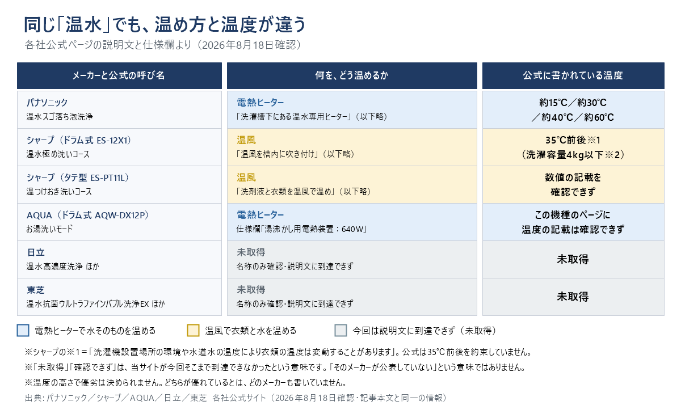The height and width of the screenshot is (414, 681).
Task: Click the column header 何を、どう温めるか
Action: (352, 75)
